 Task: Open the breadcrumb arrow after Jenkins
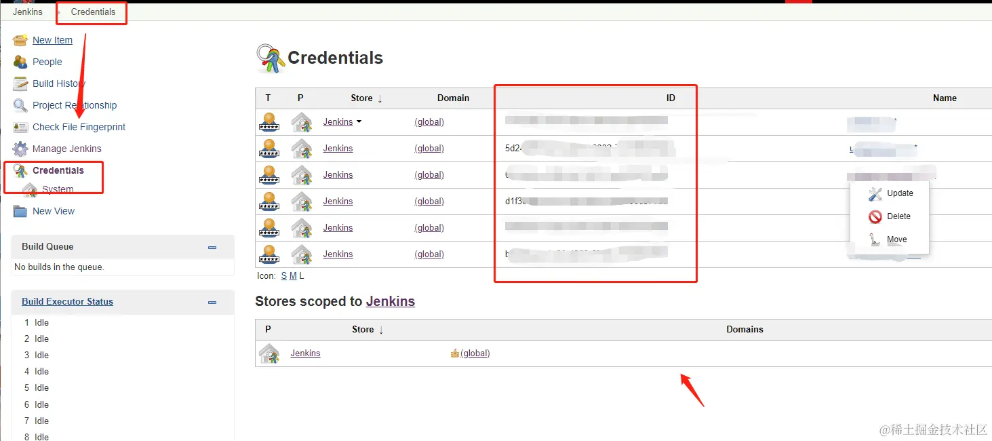click(58, 12)
